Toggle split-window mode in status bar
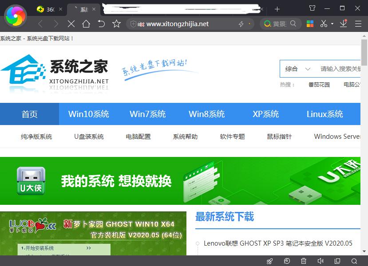 [x=337, y=261]
